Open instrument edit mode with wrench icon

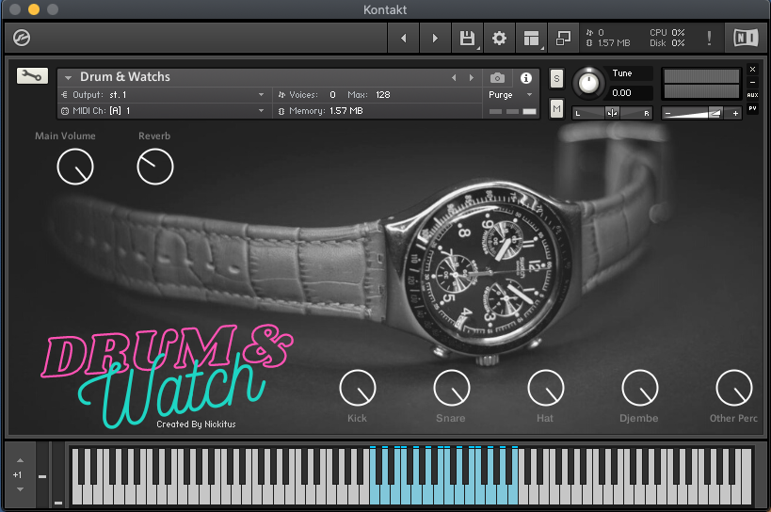32,75
